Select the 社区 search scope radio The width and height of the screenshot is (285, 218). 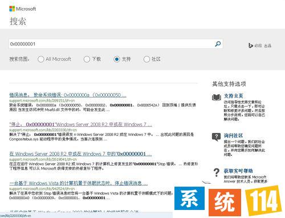point(146,59)
